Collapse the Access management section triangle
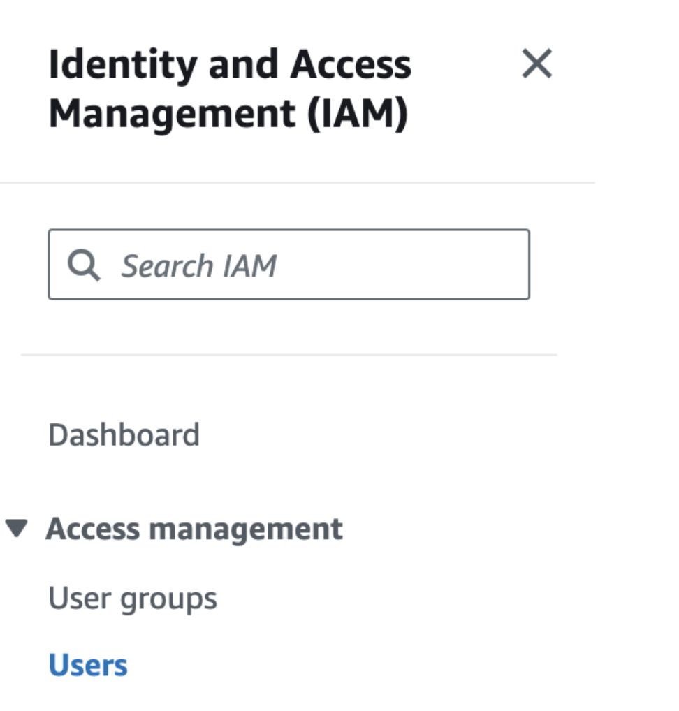The width and height of the screenshot is (679, 711). click(16, 528)
